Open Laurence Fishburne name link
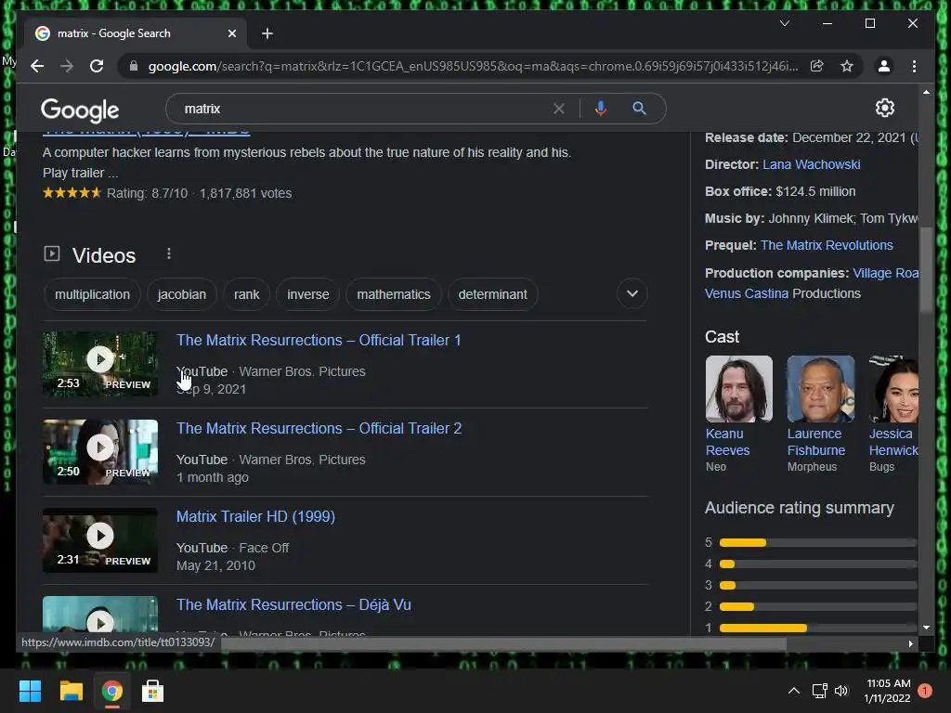Viewport: 951px width, 713px height. 815,442
